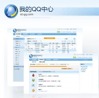Select 我的好友 (4) group in sidebar
Image resolution: width=99 pixels, height=98 pixels.
[x=18, y=41]
